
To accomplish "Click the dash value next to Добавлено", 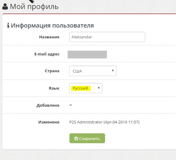I will [71, 105].
